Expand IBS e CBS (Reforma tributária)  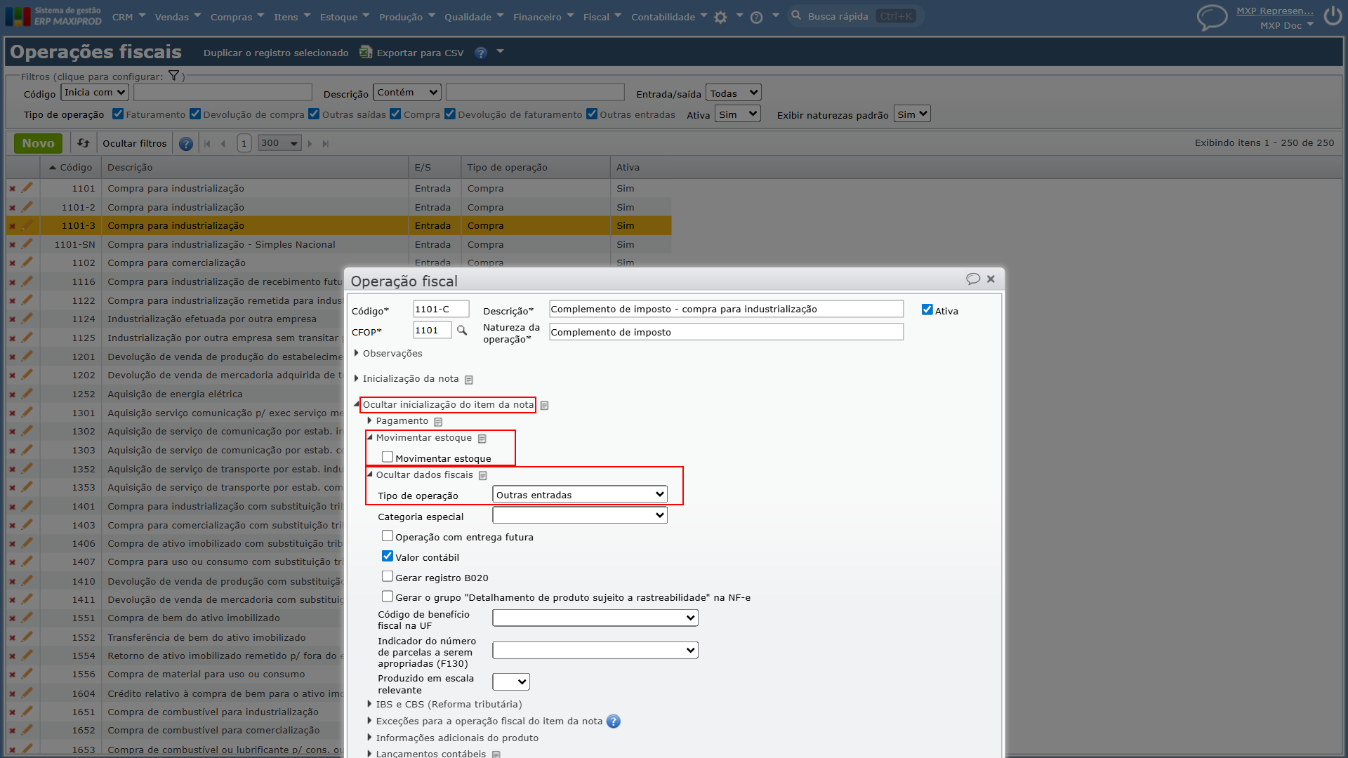(x=444, y=704)
